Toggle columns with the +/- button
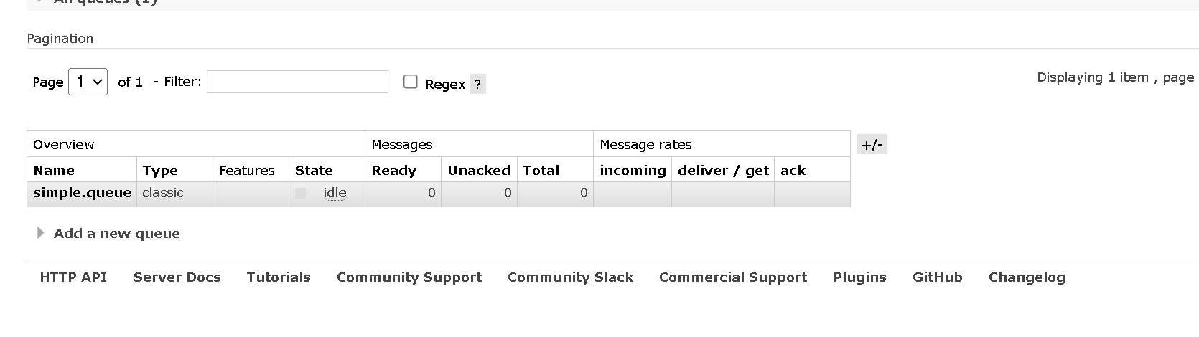This screenshot has height=337, width=1199. pos(872,145)
